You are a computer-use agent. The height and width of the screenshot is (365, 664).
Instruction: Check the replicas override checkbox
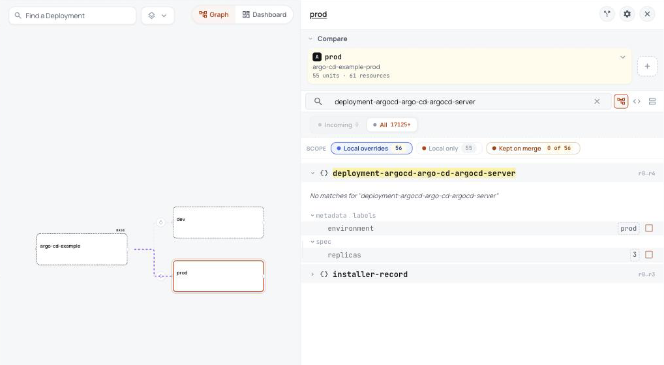pyautogui.click(x=649, y=255)
